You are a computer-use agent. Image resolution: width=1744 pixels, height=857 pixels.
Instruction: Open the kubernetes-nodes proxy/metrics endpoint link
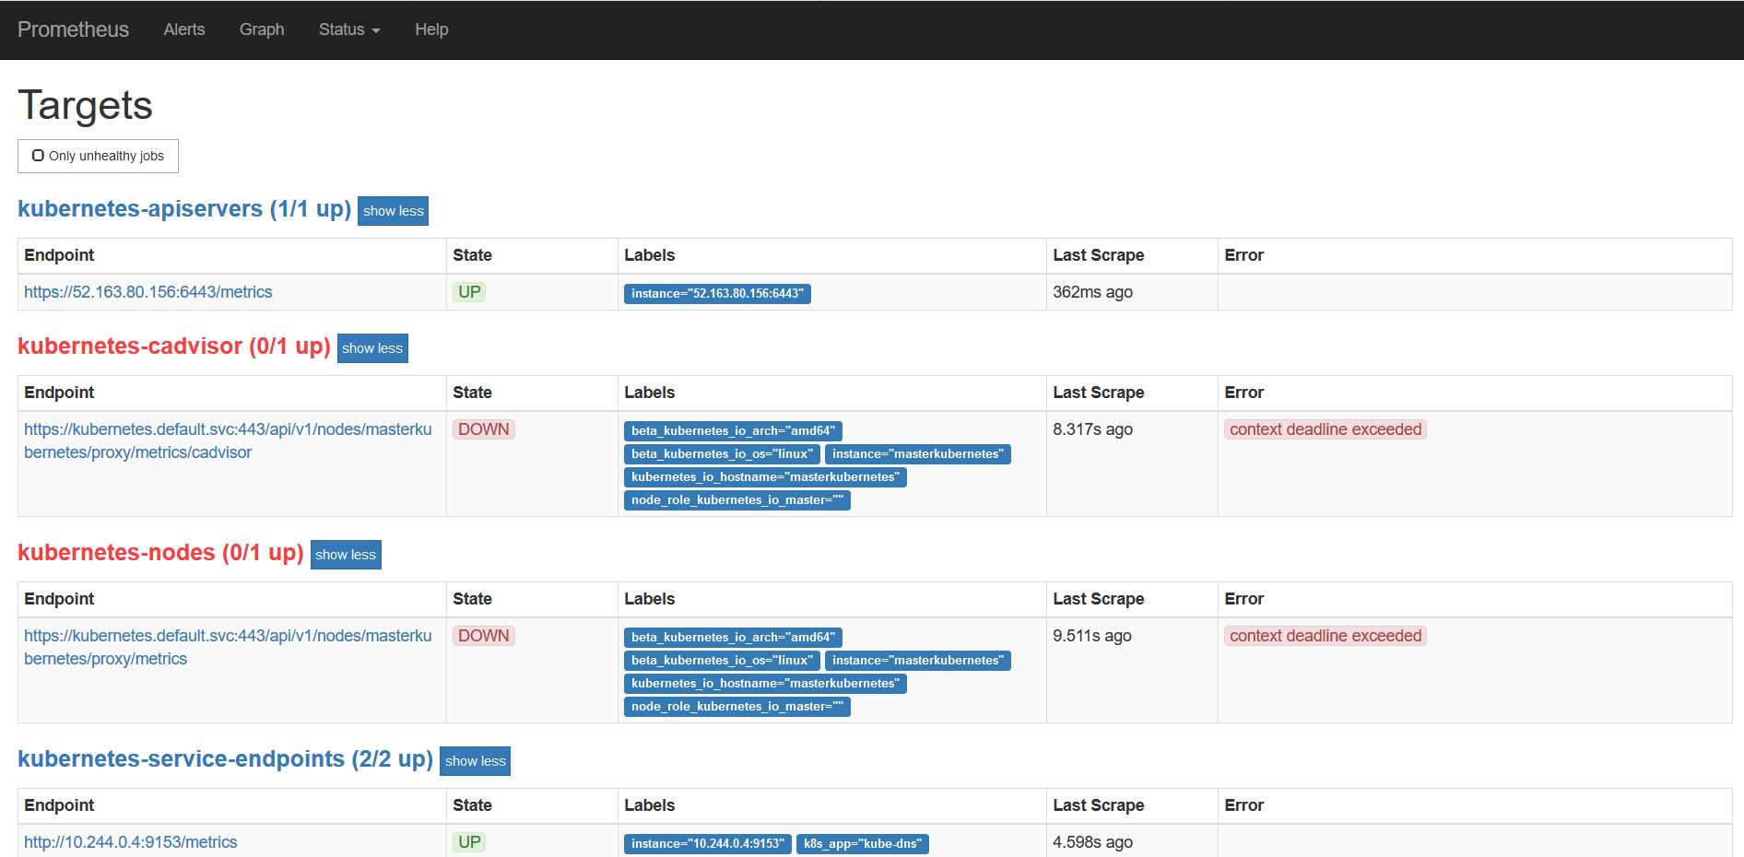point(228,647)
